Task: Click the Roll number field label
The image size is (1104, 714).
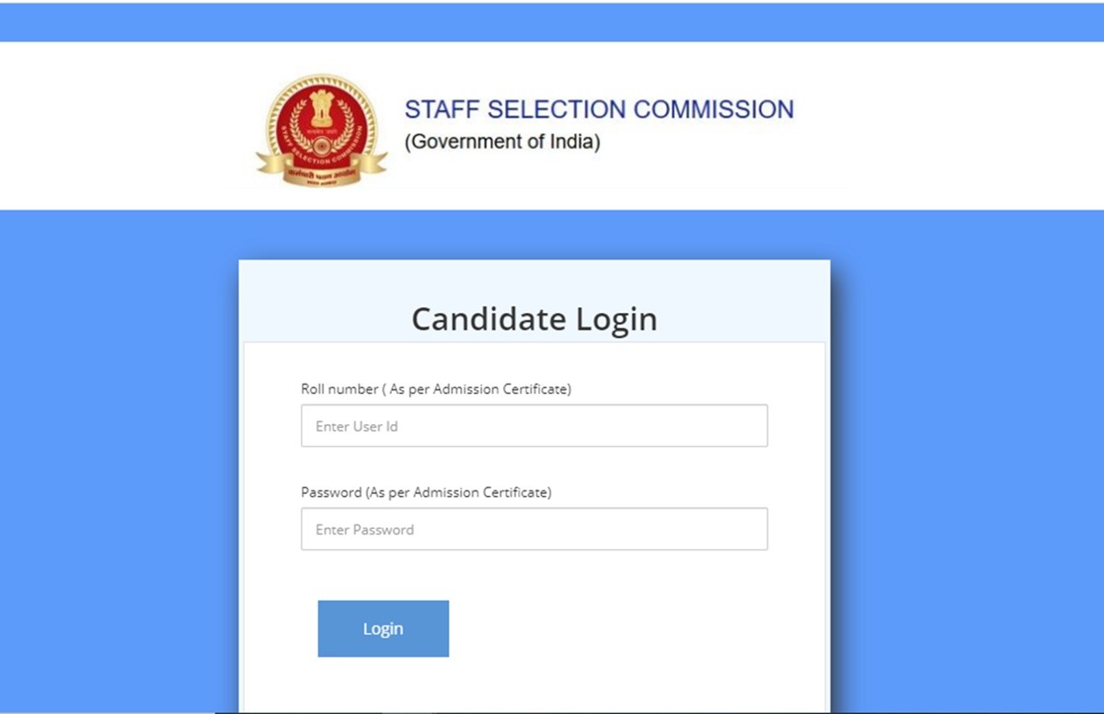Action: 436,389
